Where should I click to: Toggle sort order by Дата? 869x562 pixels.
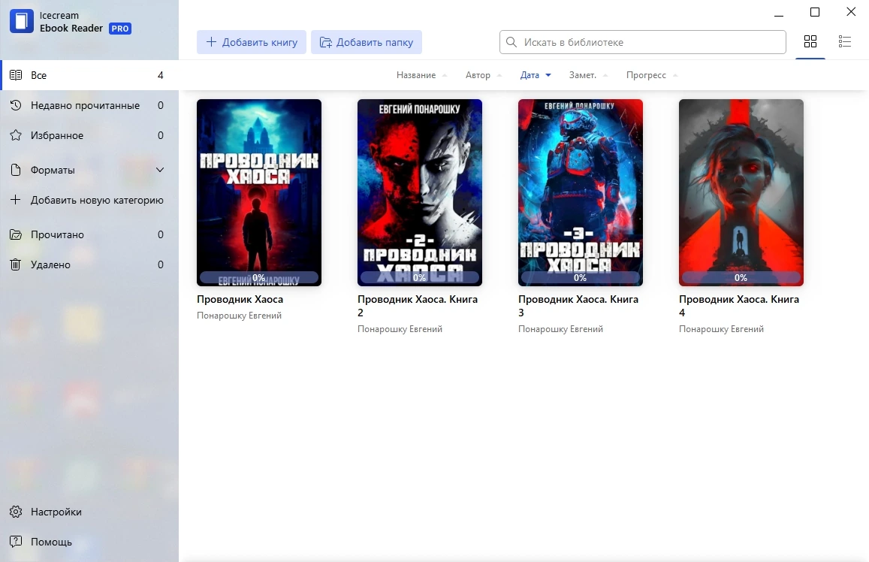click(x=536, y=75)
